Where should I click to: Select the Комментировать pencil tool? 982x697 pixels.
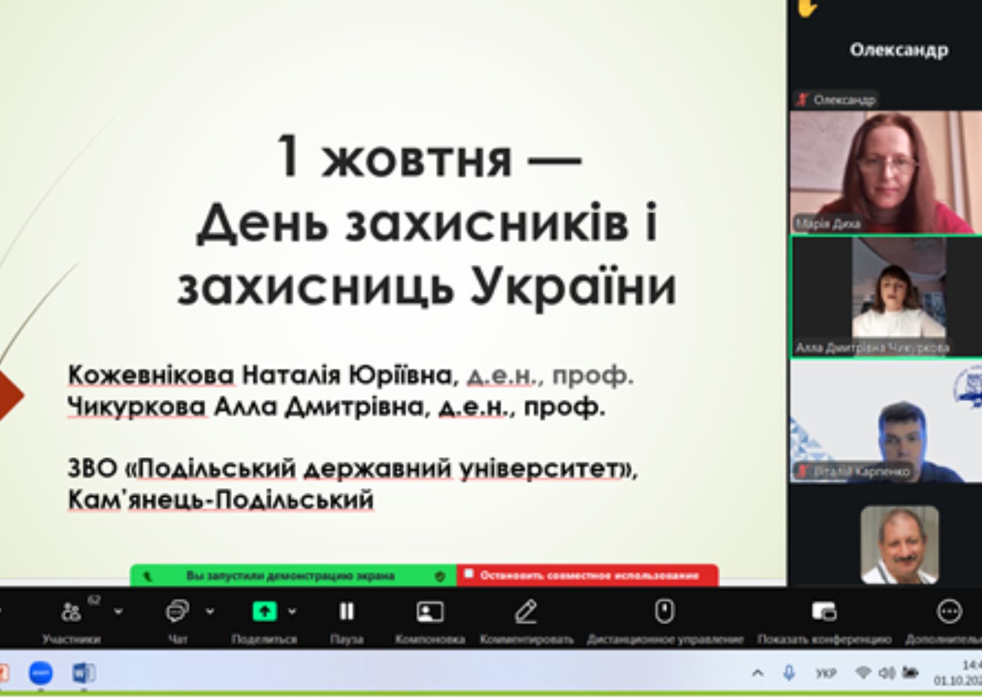pos(526,612)
